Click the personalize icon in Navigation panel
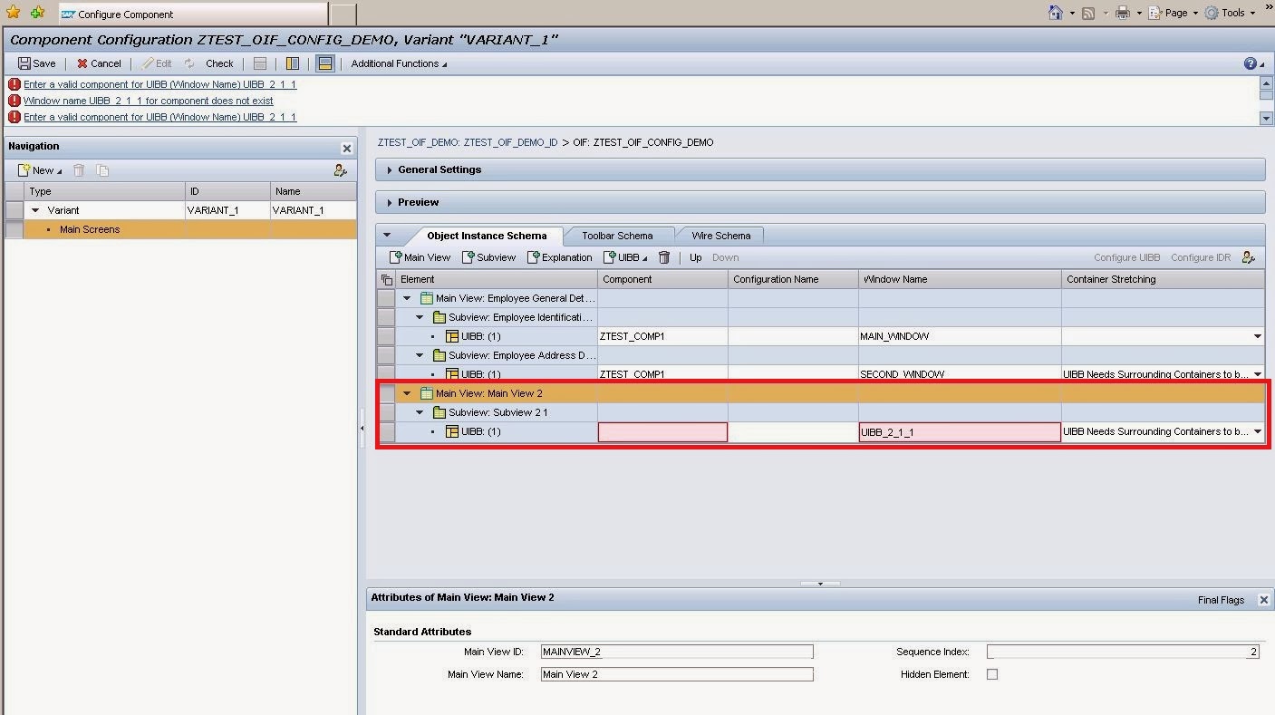The width and height of the screenshot is (1275, 715). pyautogui.click(x=341, y=170)
